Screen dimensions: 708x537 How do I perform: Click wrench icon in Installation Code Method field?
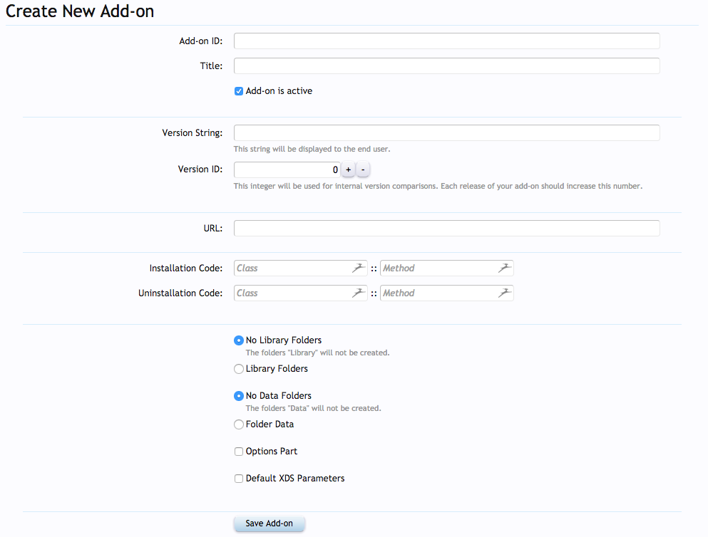pyautogui.click(x=505, y=268)
